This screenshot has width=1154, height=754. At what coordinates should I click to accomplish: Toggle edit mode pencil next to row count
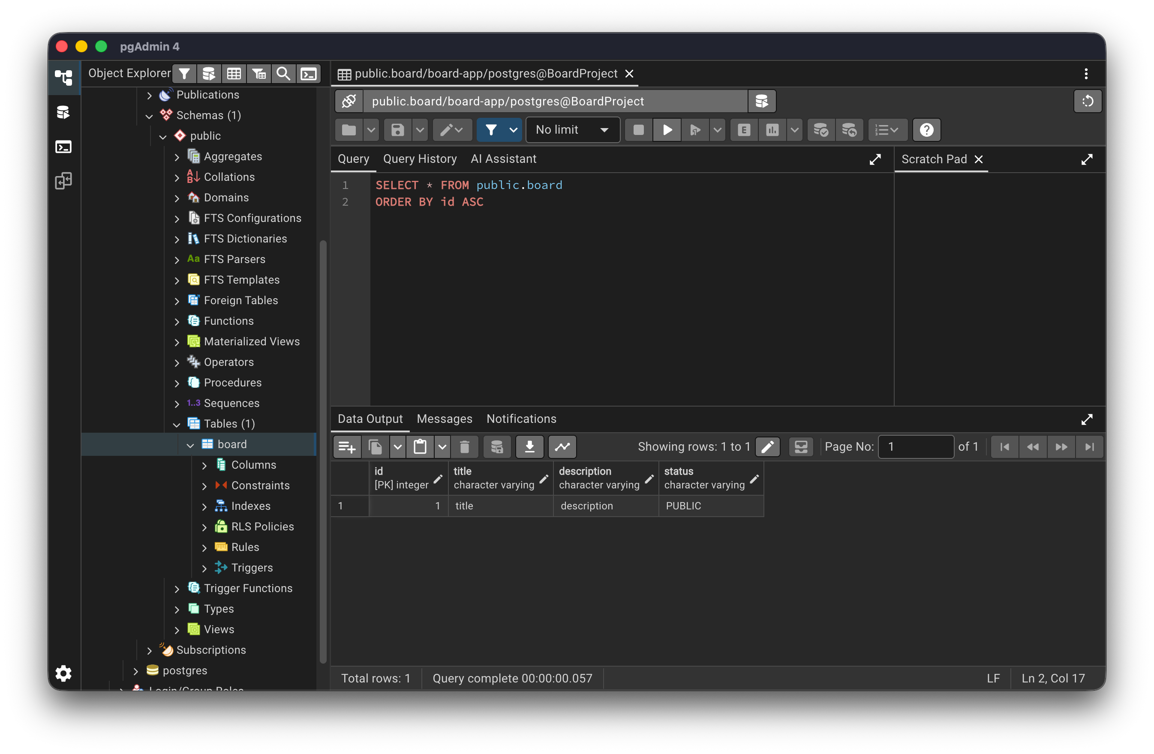[x=768, y=446]
